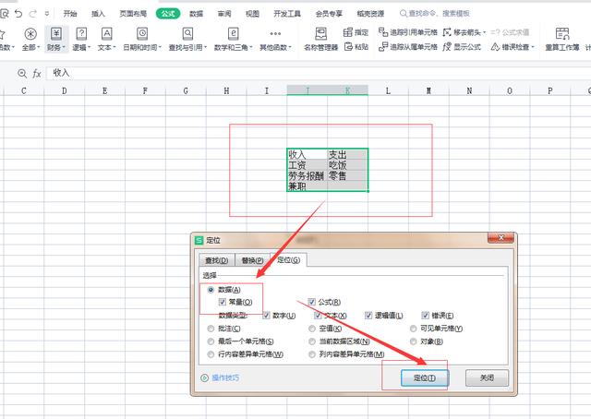Image resolution: width=591 pixels, height=419 pixels.
Task: Expand the 日期和时间 dropdown arrow
Action: click(160, 47)
